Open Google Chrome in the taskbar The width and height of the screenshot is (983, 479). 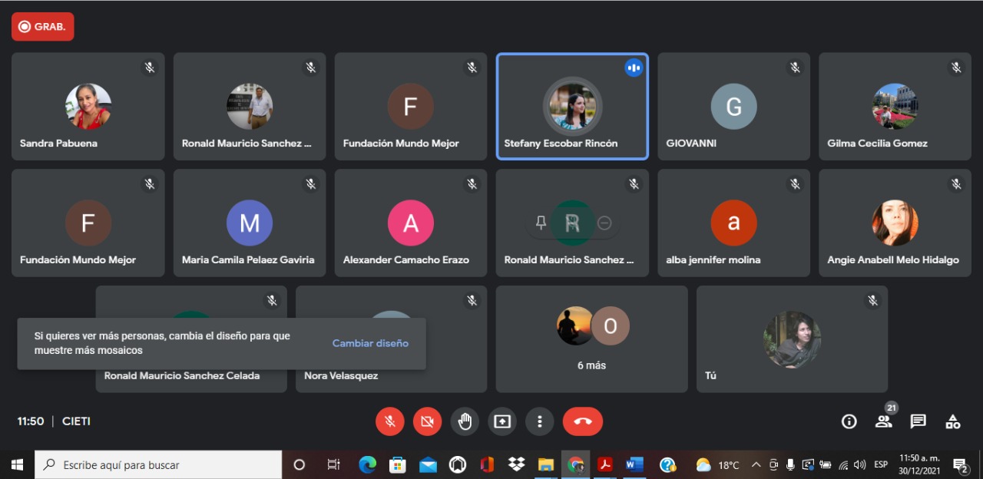pyautogui.click(x=575, y=464)
